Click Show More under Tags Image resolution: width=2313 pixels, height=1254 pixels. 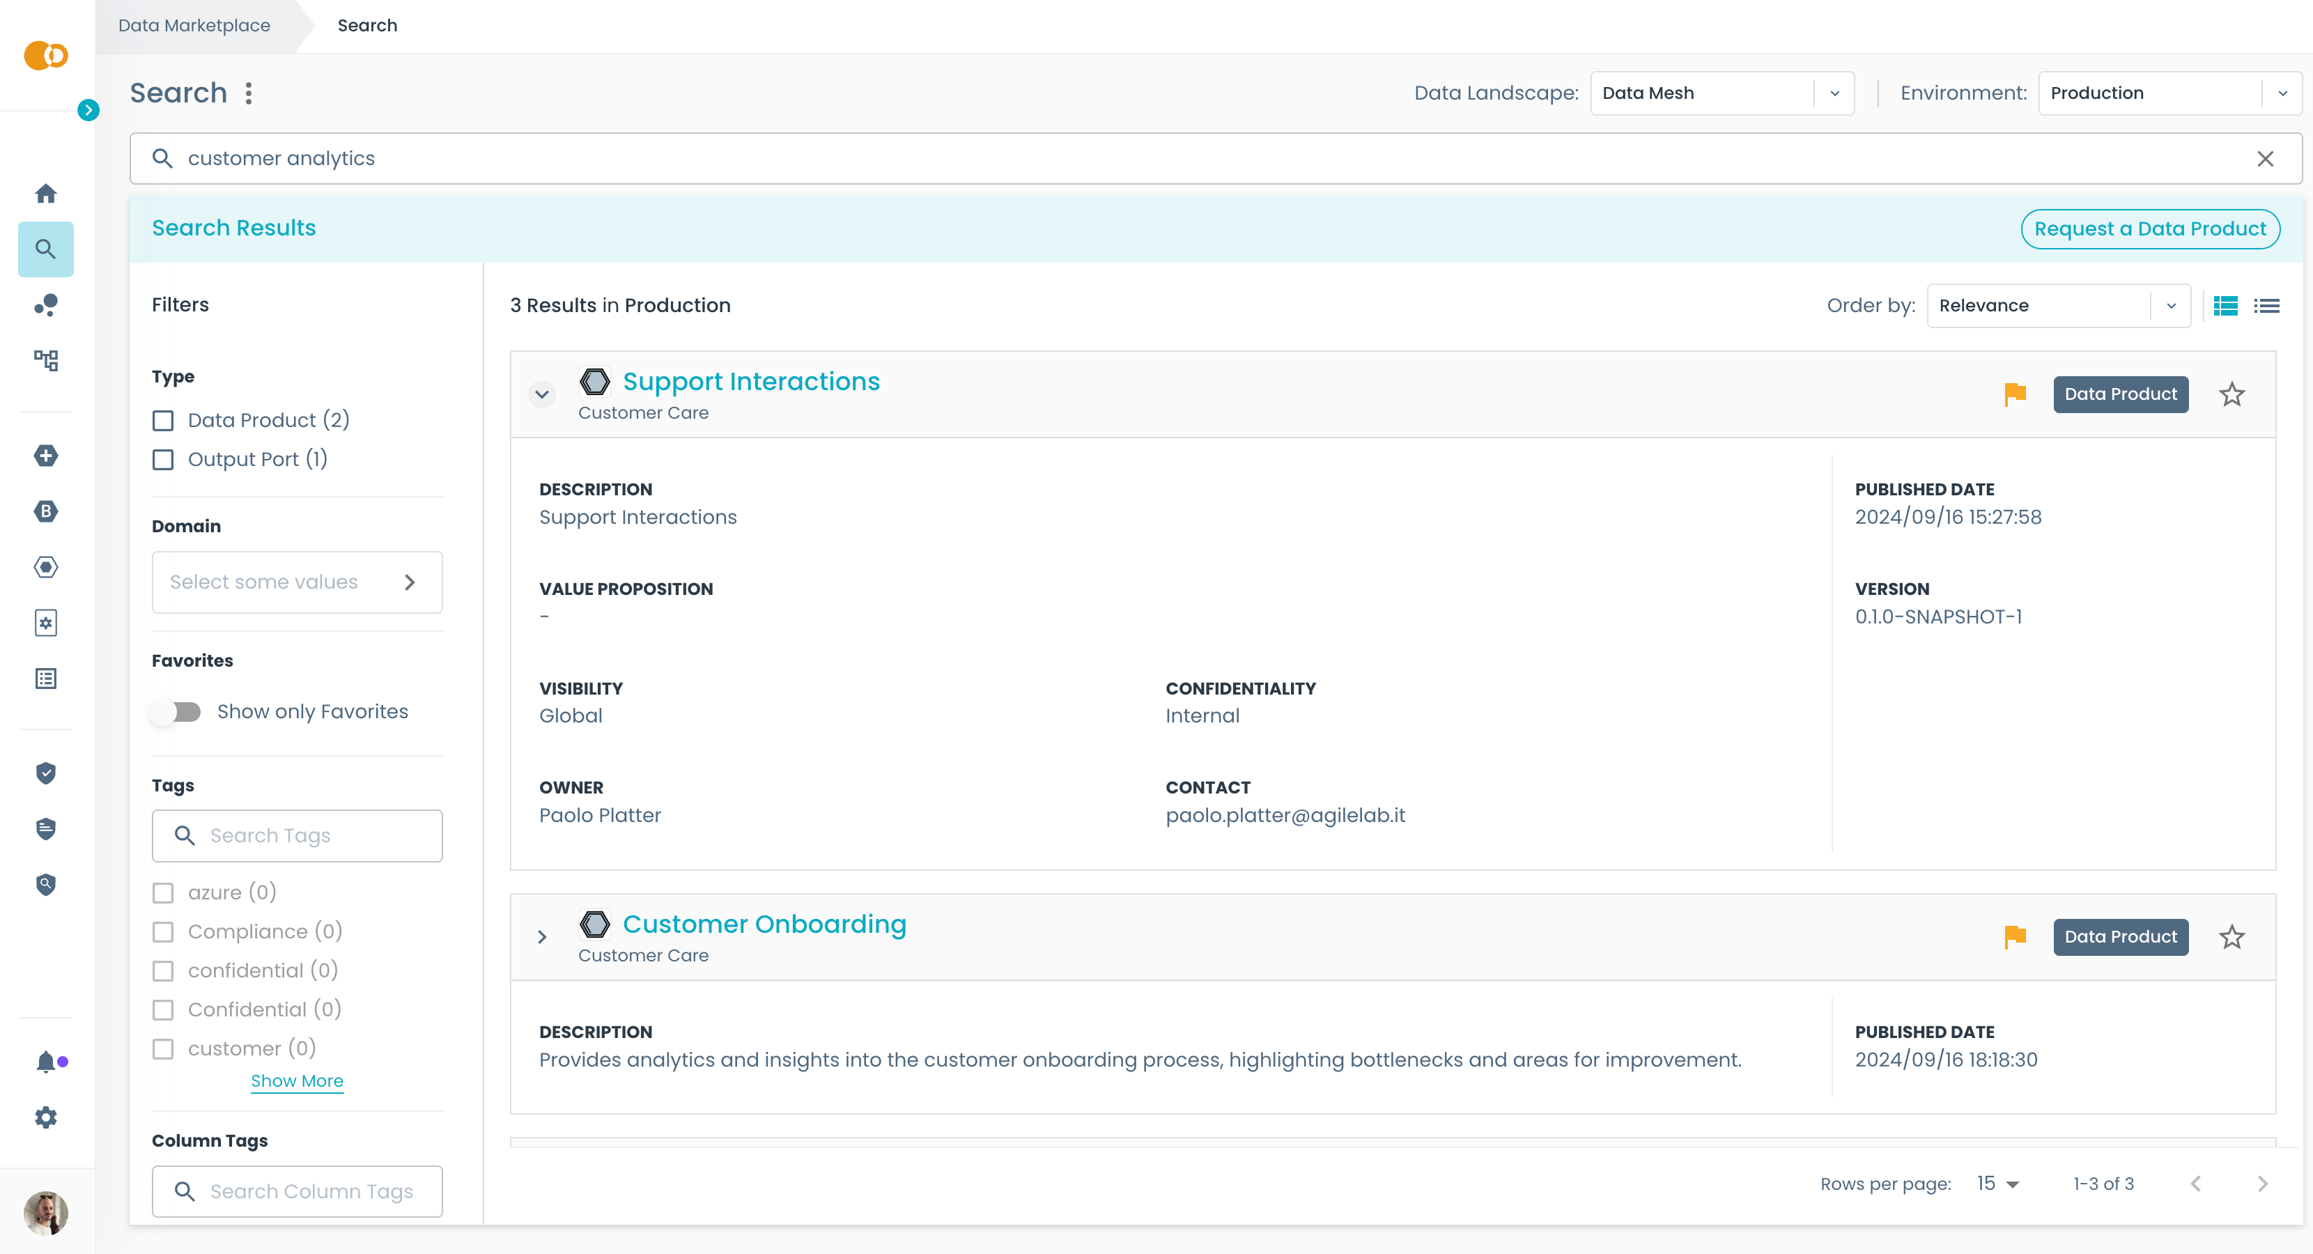296,1081
